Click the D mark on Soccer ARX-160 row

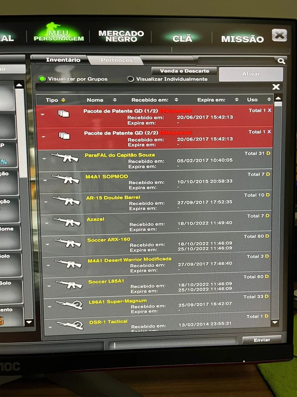click(267, 236)
